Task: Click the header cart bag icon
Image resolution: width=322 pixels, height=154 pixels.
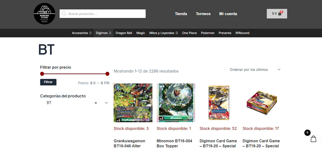Action: coord(279,14)
